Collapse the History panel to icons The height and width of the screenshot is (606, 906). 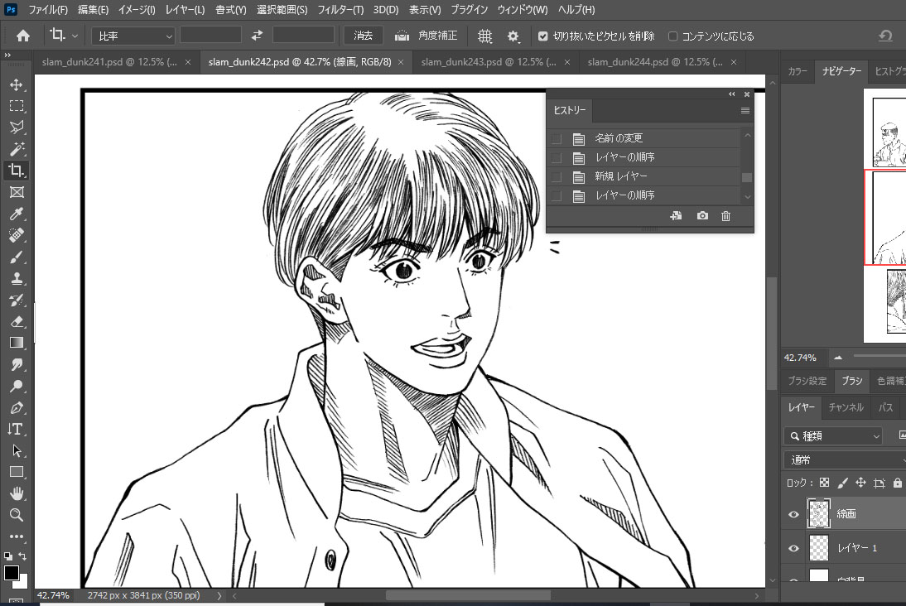[731, 94]
